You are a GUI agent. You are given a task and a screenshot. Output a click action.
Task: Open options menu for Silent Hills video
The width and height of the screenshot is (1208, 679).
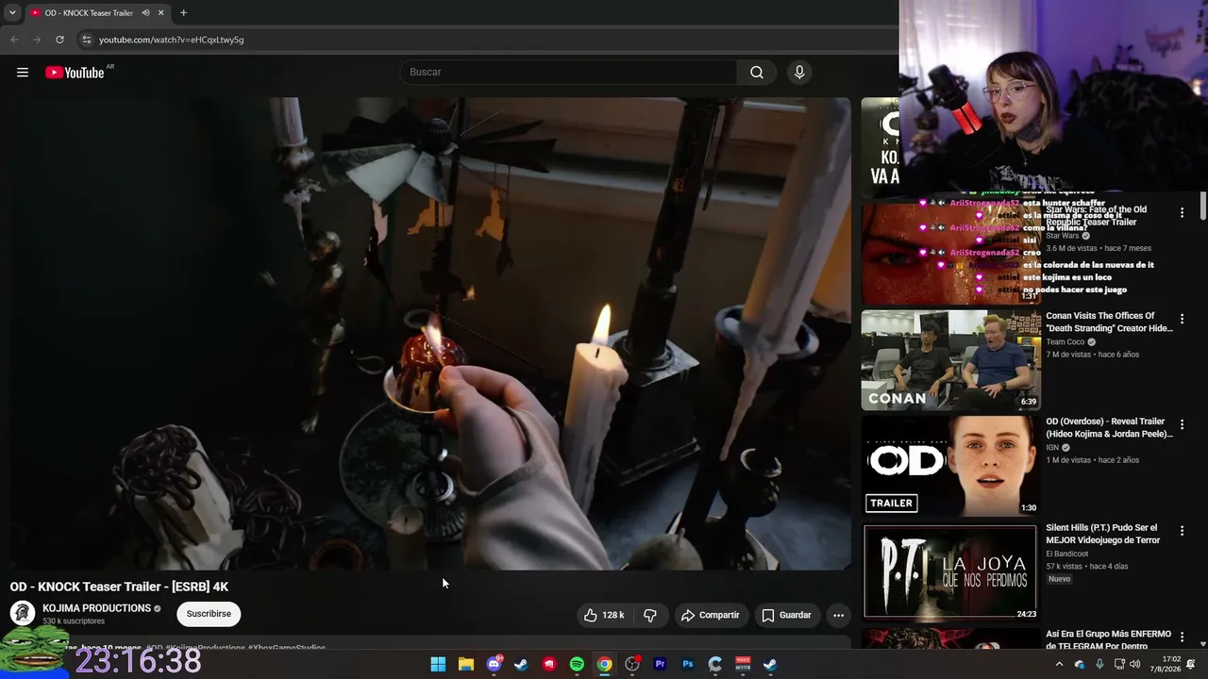coord(1182,531)
